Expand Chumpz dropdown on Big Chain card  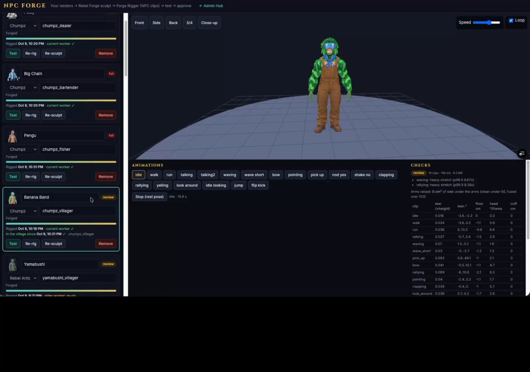click(x=22, y=88)
